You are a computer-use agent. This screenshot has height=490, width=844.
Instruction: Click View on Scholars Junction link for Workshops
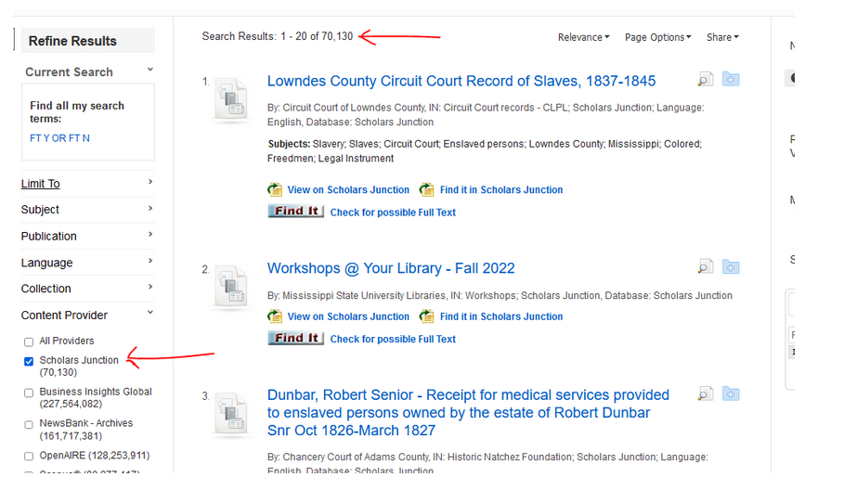(348, 316)
